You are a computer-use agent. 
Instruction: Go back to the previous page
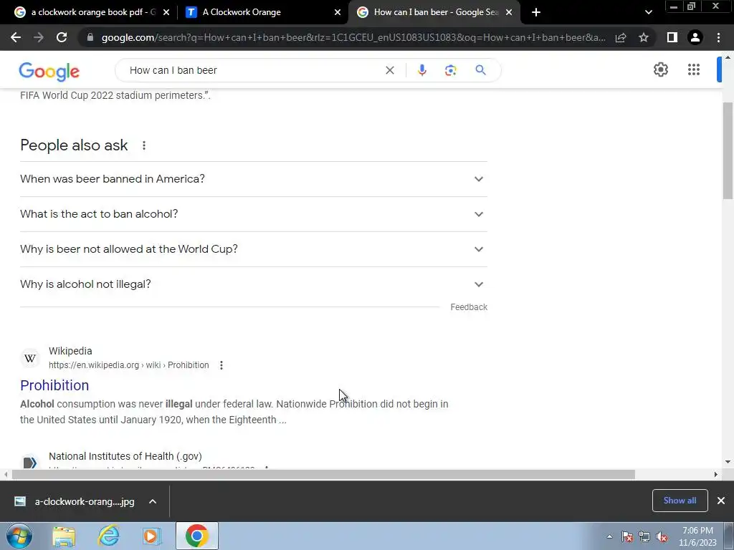point(16,37)
